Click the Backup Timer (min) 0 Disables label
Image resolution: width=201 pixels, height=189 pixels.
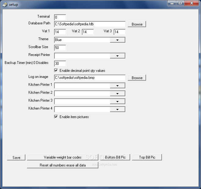pyautogui.click(x=27, y=63)
